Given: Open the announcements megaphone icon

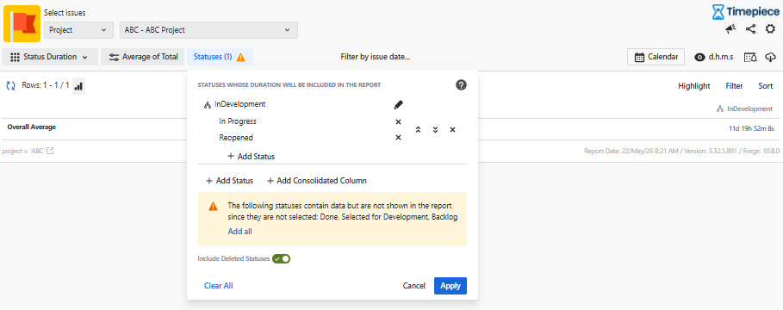Looking at the screenshot, I should (730, 29).
